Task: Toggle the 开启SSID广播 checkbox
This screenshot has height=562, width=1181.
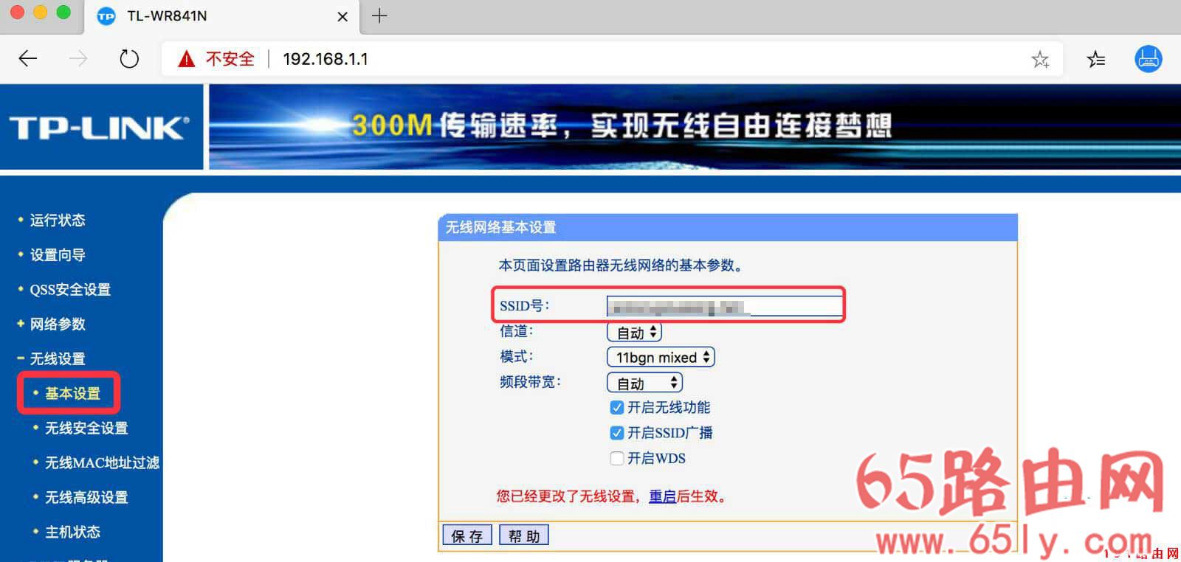Action: pyautogui.click(x=617, y=433)
